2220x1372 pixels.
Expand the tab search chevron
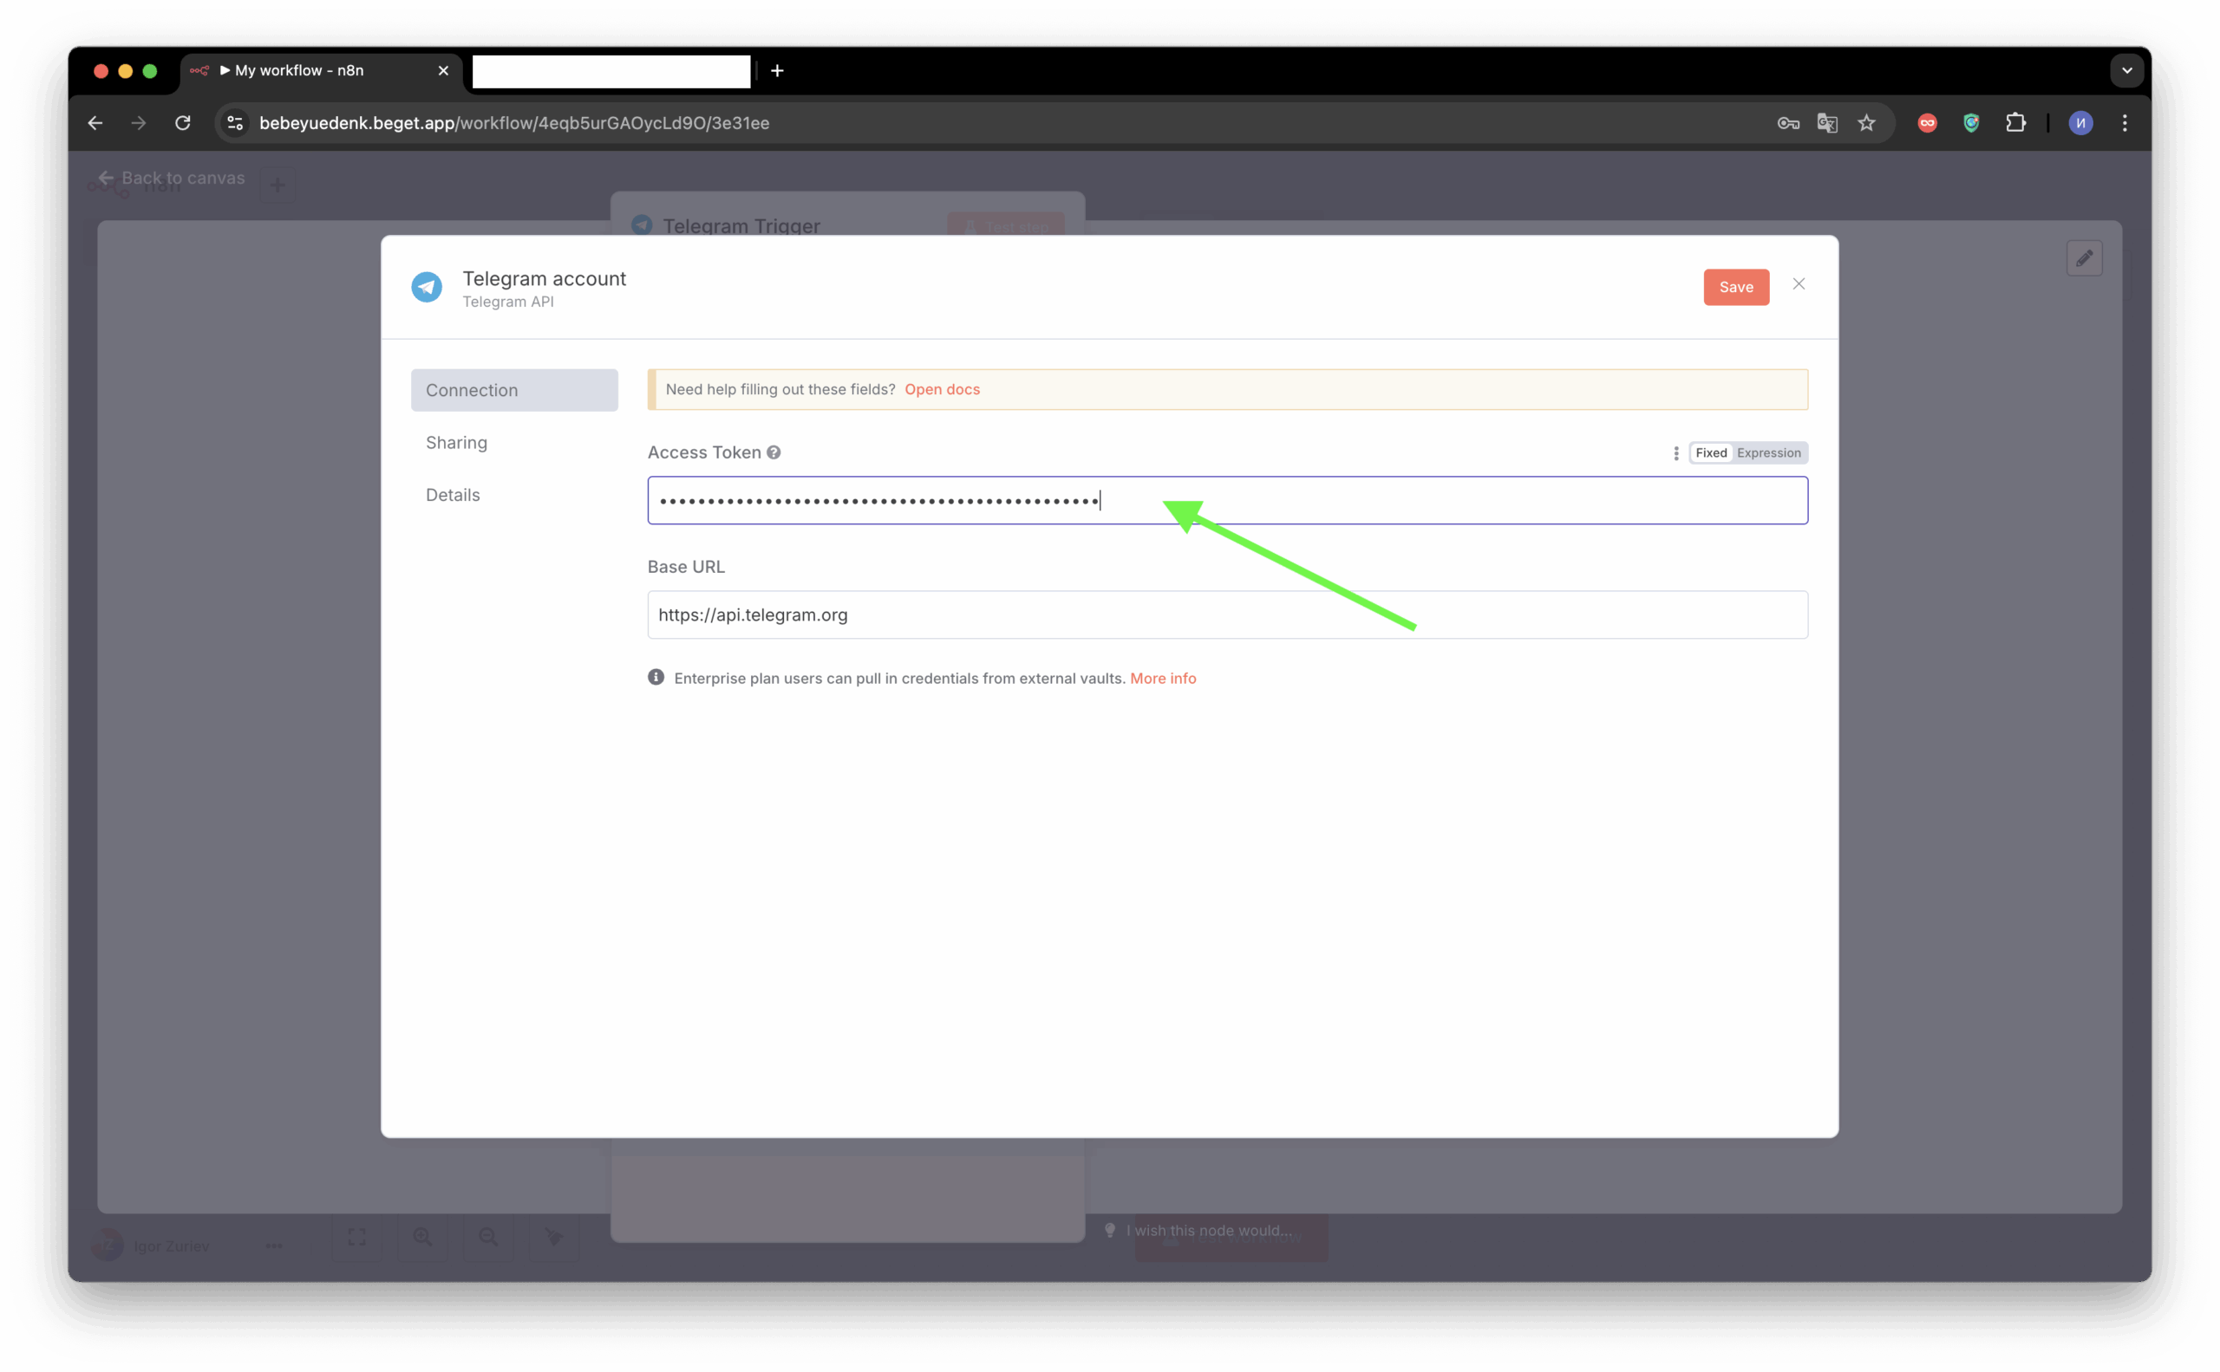click(2125, 71)
